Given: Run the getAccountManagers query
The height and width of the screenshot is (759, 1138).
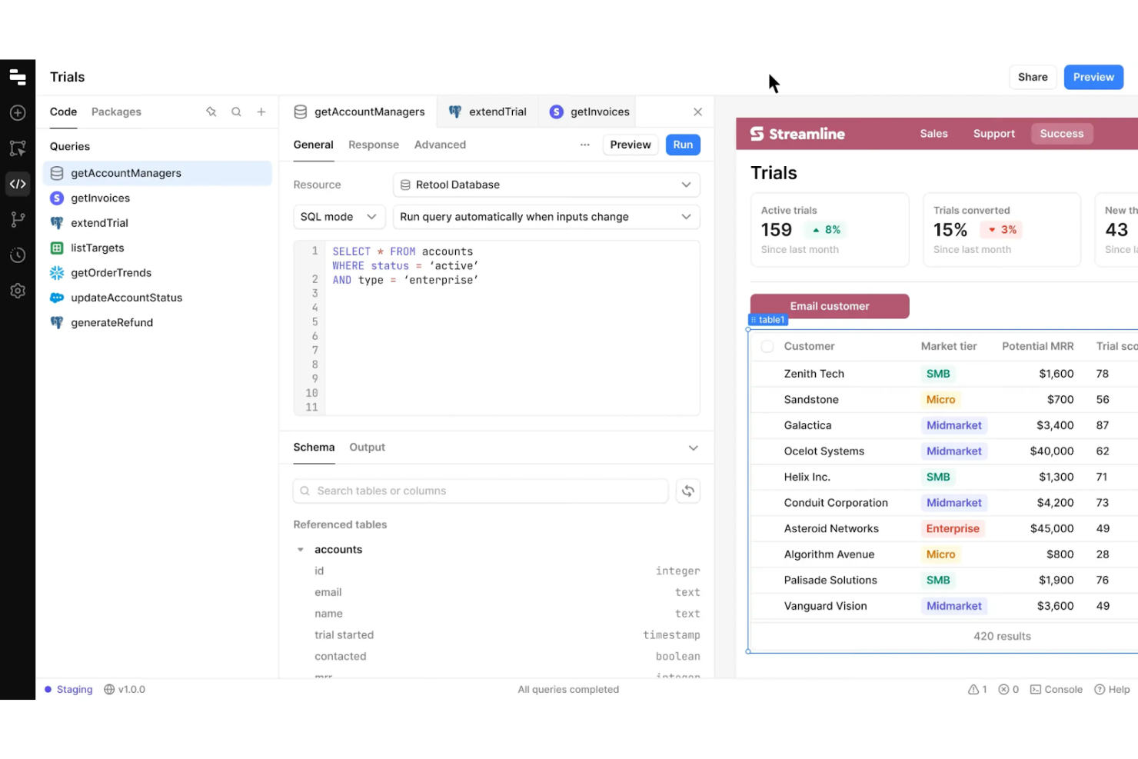Looking at the screenshot, I should 683,145.
